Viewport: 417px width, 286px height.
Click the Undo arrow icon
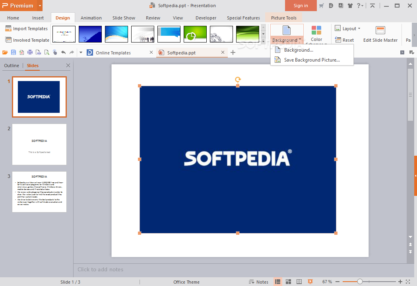click(63, 52)
